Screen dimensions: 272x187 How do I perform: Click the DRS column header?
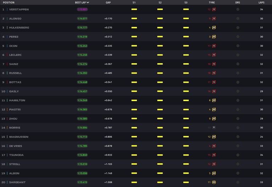pos(238,2)
